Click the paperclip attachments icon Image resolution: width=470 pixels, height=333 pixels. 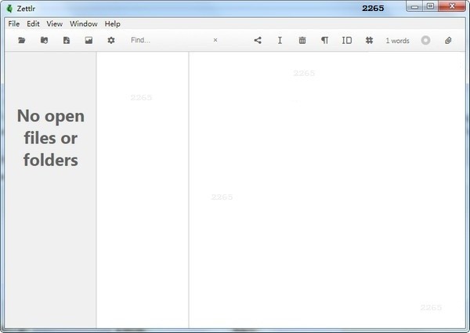tap(448, 40)
